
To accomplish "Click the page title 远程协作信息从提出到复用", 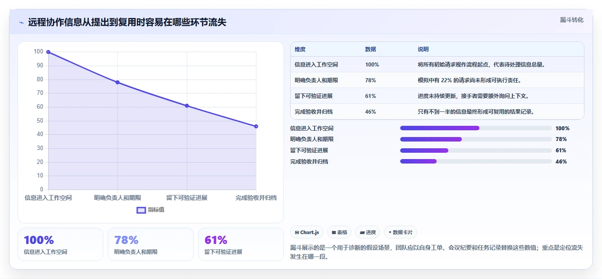I will point(127,22).
